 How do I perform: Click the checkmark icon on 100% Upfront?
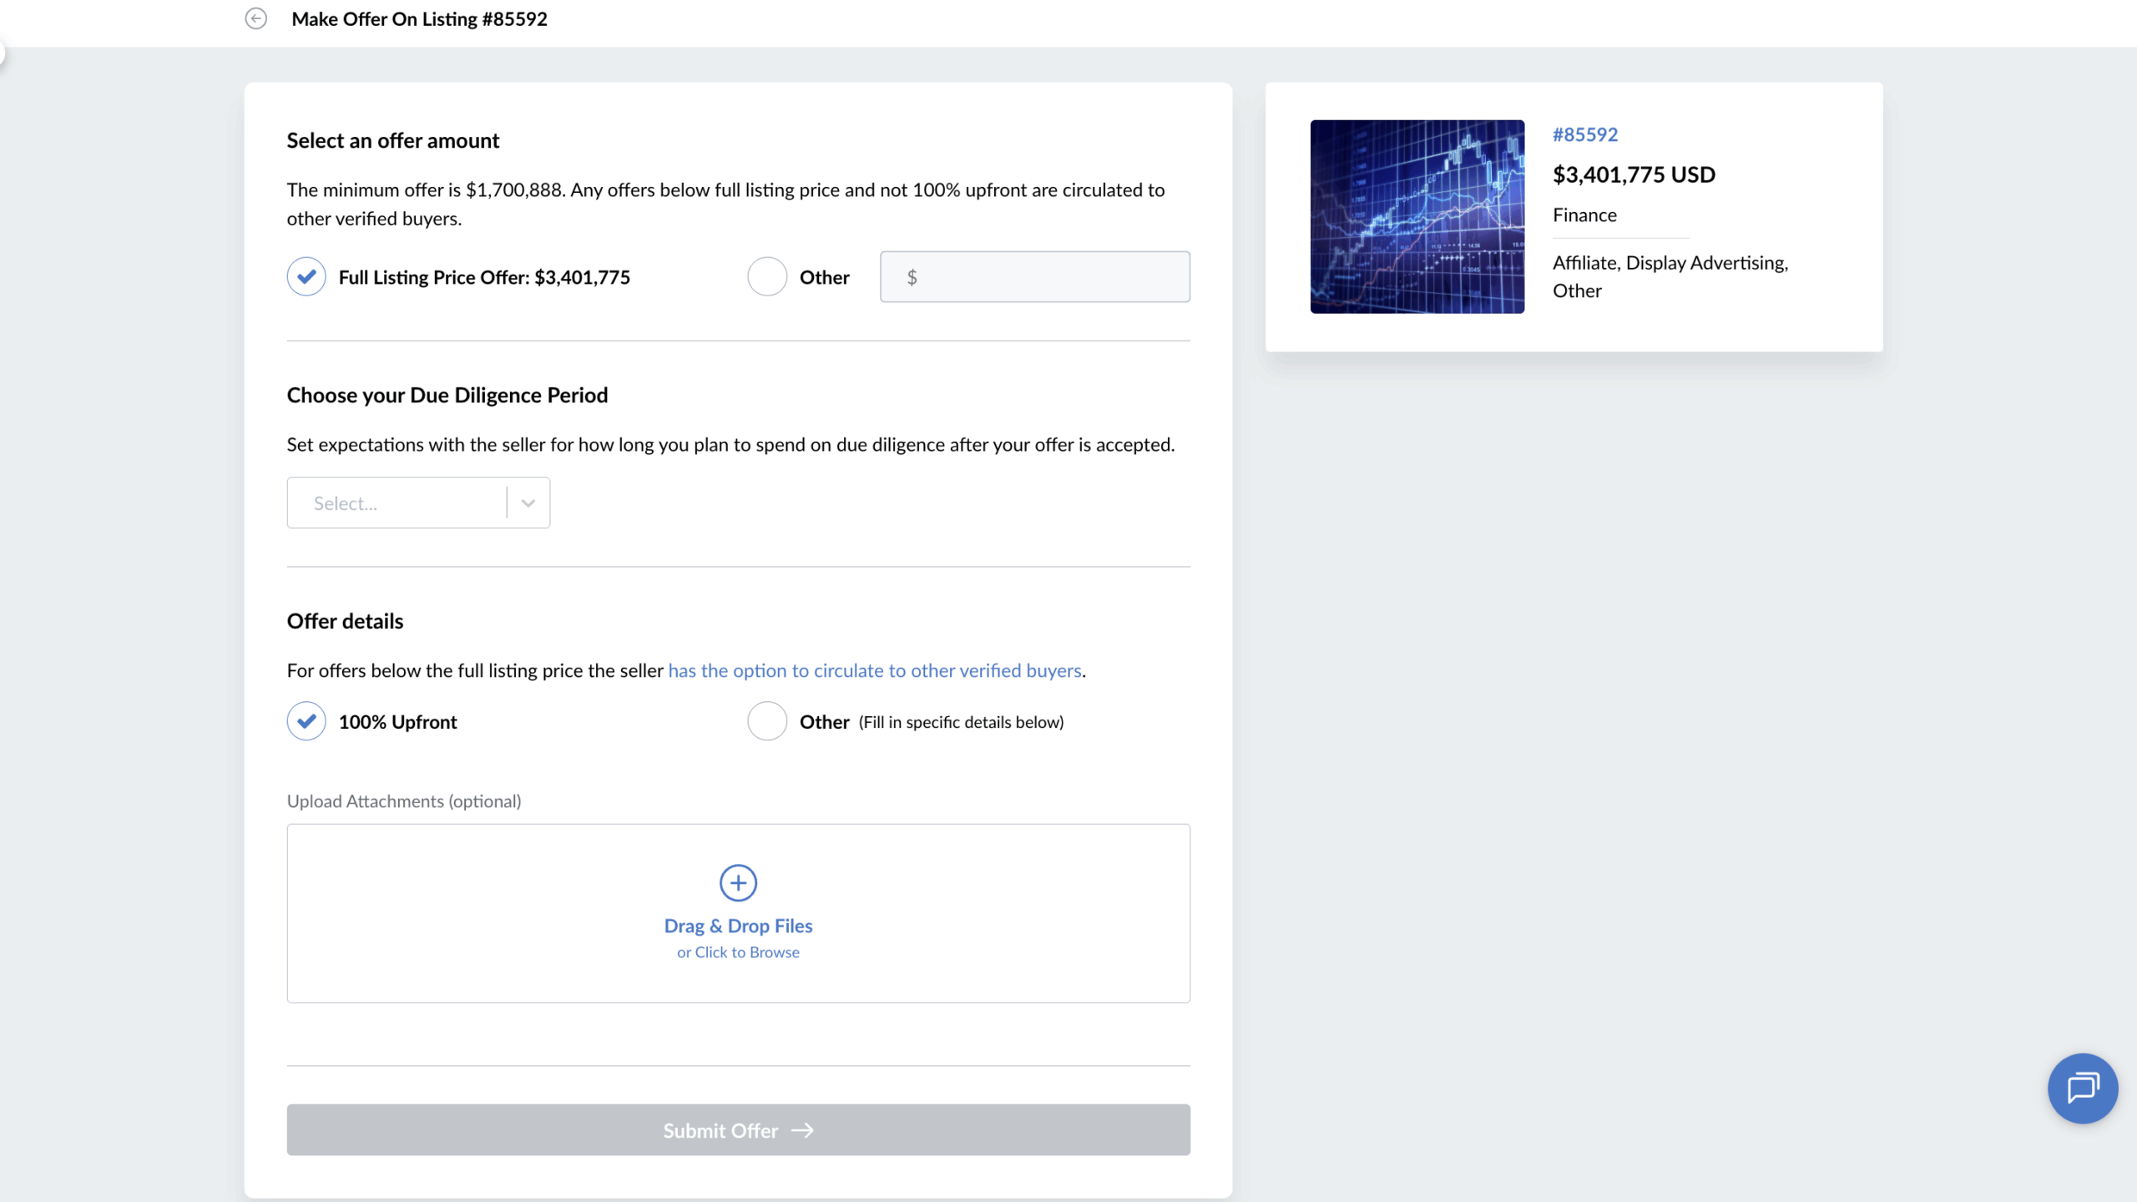306,721
